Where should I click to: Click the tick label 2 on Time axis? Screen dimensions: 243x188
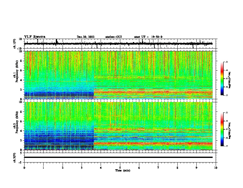[63, 168]
